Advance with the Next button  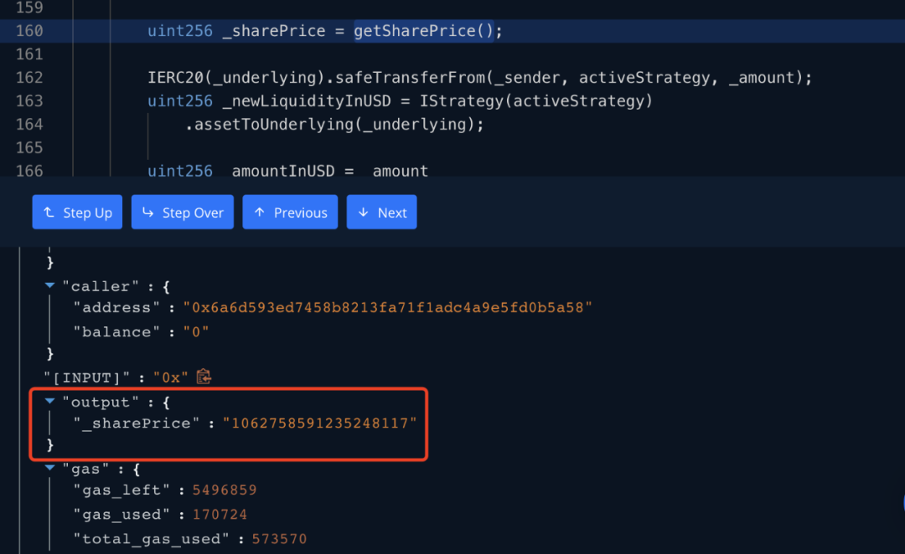point(381,213)
